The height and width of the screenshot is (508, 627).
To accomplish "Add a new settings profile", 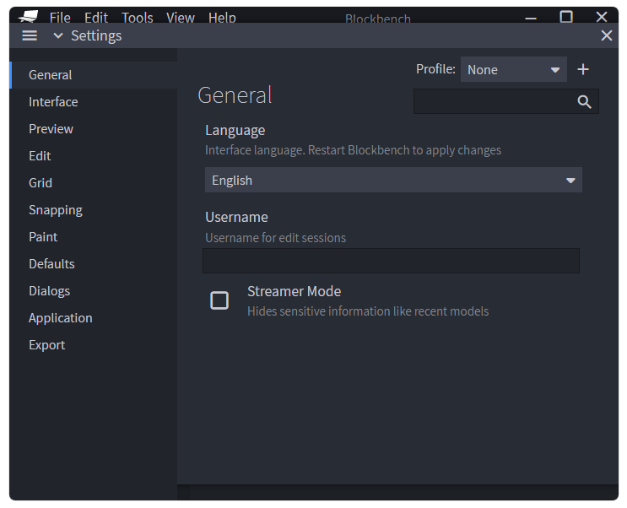I will [x=583, y=70].
